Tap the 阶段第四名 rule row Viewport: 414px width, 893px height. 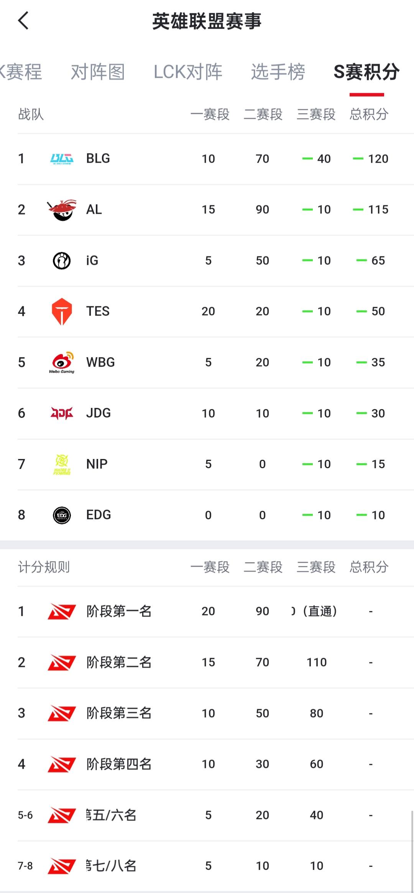(207, 764)
